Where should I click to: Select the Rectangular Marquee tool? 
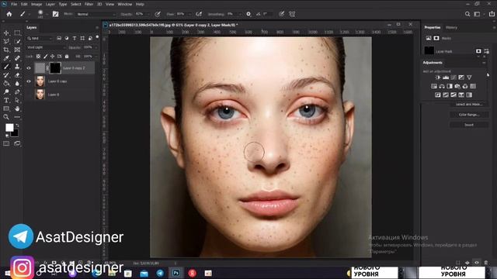(x=17, y=33)
